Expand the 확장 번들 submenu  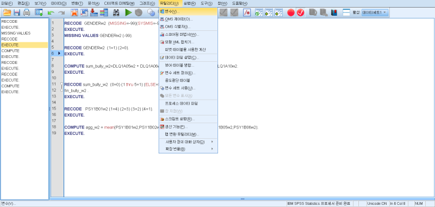point(188,148)
